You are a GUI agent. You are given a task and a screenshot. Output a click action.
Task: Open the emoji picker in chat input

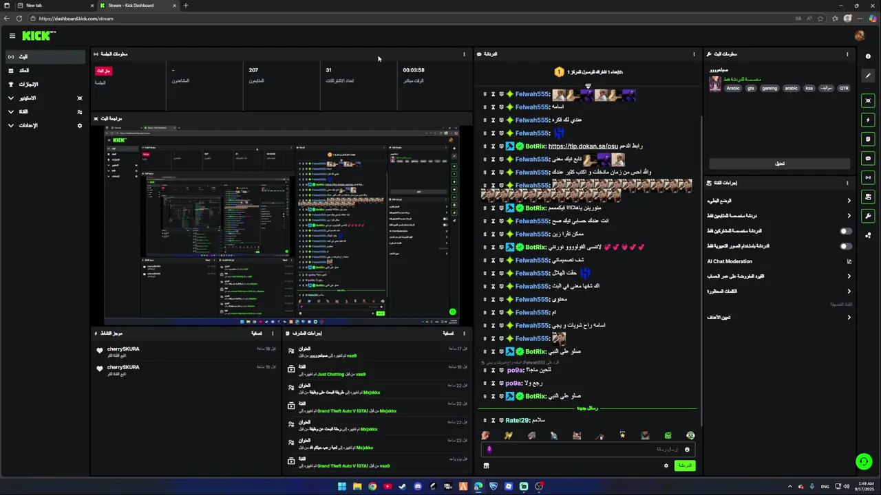tap(687, 450)
